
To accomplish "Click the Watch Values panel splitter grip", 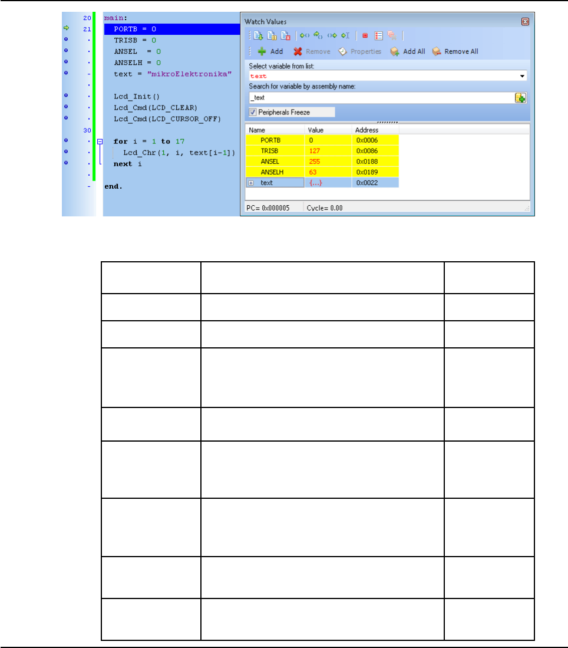I will pos(388,122).
